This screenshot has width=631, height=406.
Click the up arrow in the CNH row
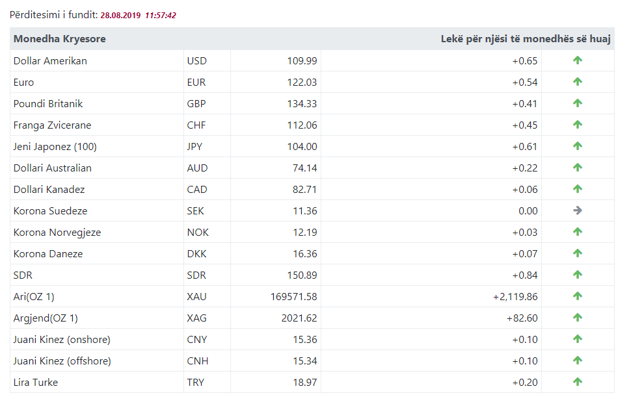point(578,361)
